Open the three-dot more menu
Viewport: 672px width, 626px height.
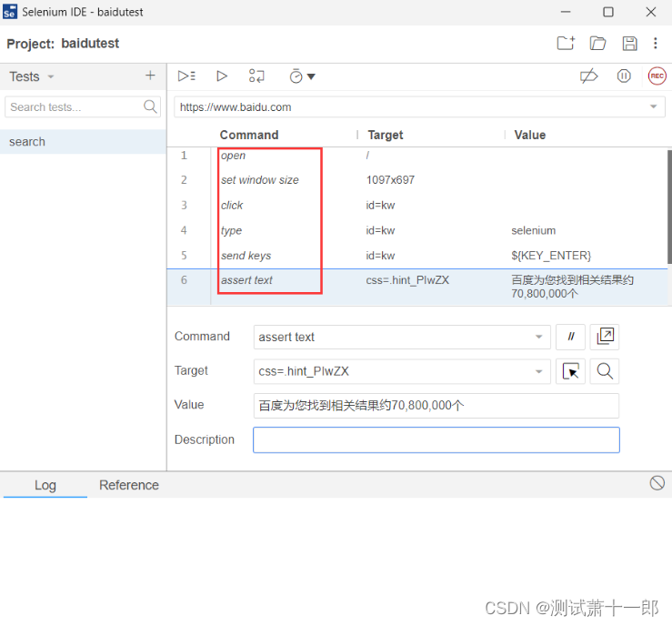656,43
